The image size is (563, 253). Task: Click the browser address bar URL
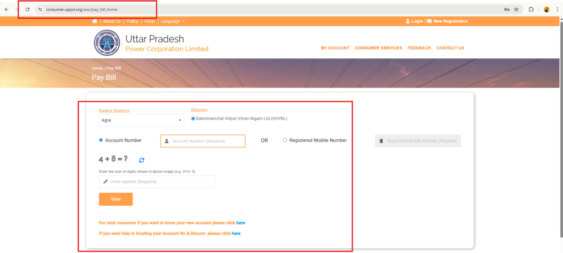click(x=81, y=10)
